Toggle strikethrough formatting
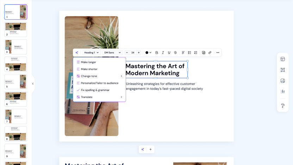The image size is (293, 165). click(x=175, y=53)
